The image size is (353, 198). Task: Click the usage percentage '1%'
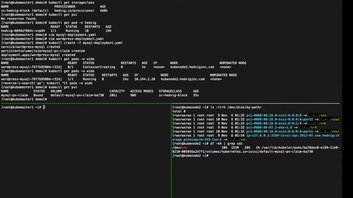pyautogui.click(x=258, y=148)
